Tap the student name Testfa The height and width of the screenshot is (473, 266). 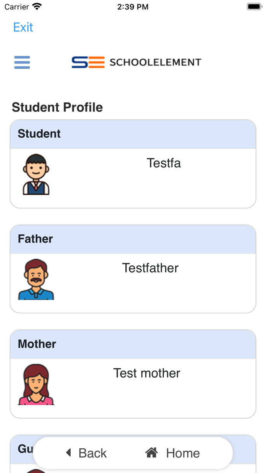click(164, 163)
